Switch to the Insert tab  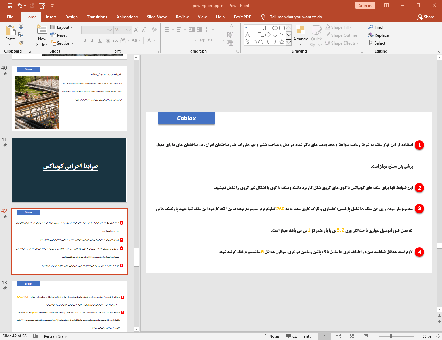[51, 17]
